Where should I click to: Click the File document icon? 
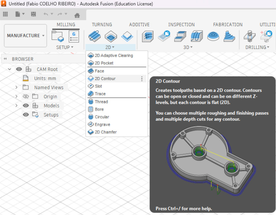tap(18, 14)
